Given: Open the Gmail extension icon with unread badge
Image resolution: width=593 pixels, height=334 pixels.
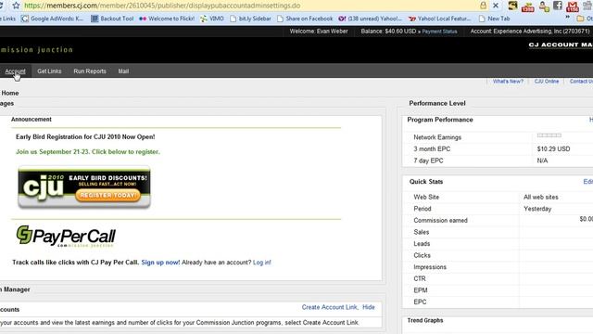Looking at the screenshot, I should pos(573,6).
